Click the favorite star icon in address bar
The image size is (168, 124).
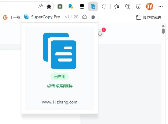(x=49, y=6)
